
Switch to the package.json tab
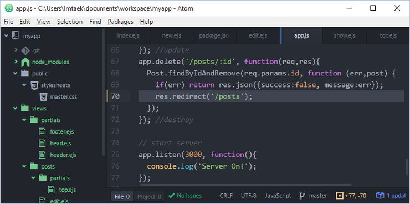214,36
